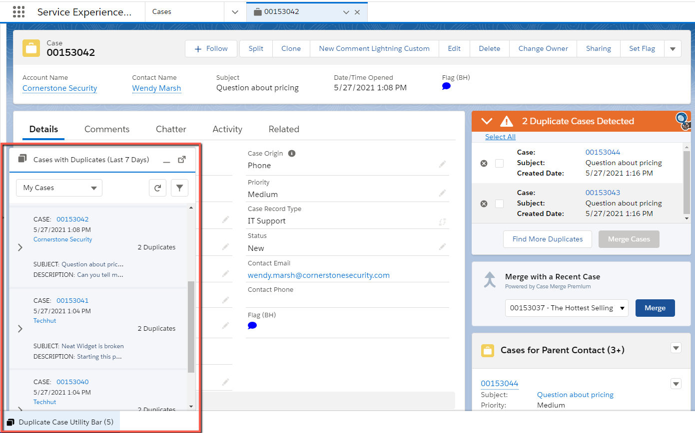Open the Activity tab
Image resolution: width=695 pixels, height=433 pixels.
[227, 129]
